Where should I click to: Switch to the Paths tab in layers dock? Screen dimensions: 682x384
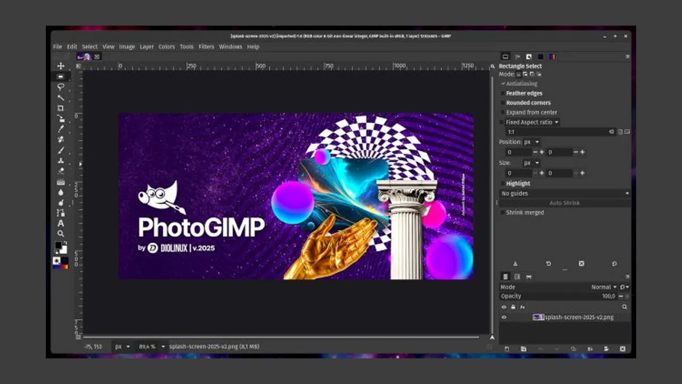[529, 277]
